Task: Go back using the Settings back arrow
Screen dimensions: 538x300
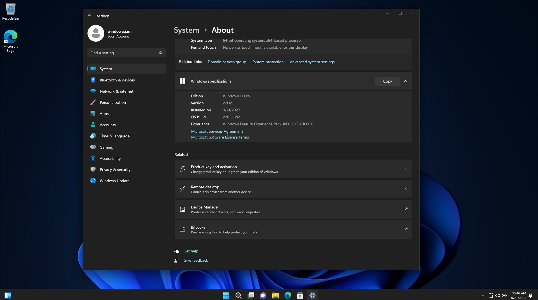Action: (89, 16)
